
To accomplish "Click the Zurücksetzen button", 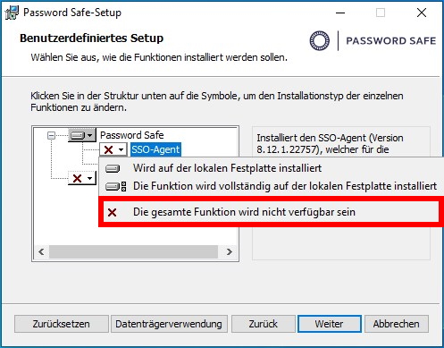I will coord(62,324).
